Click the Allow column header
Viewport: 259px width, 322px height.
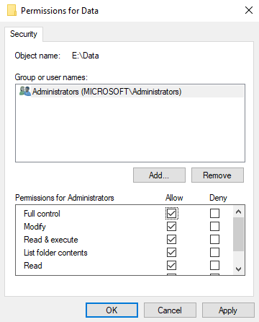174,198
